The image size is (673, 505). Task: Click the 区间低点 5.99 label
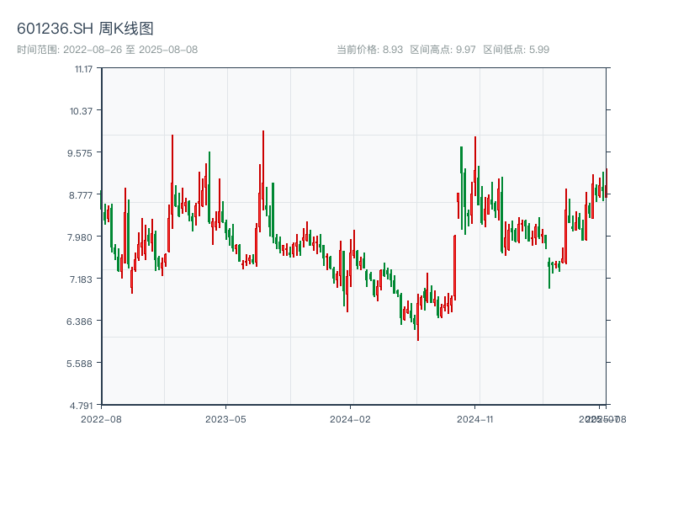pyautogui.click(x=516, y=50)
